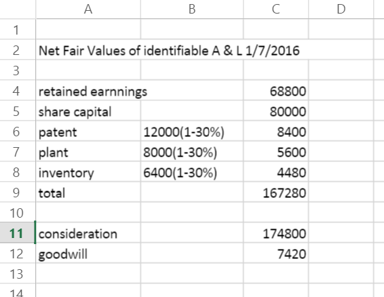Viewport: 384px width, 297px height.
Task: Click the title cell Net Fair Values
Action: [169, 51]
